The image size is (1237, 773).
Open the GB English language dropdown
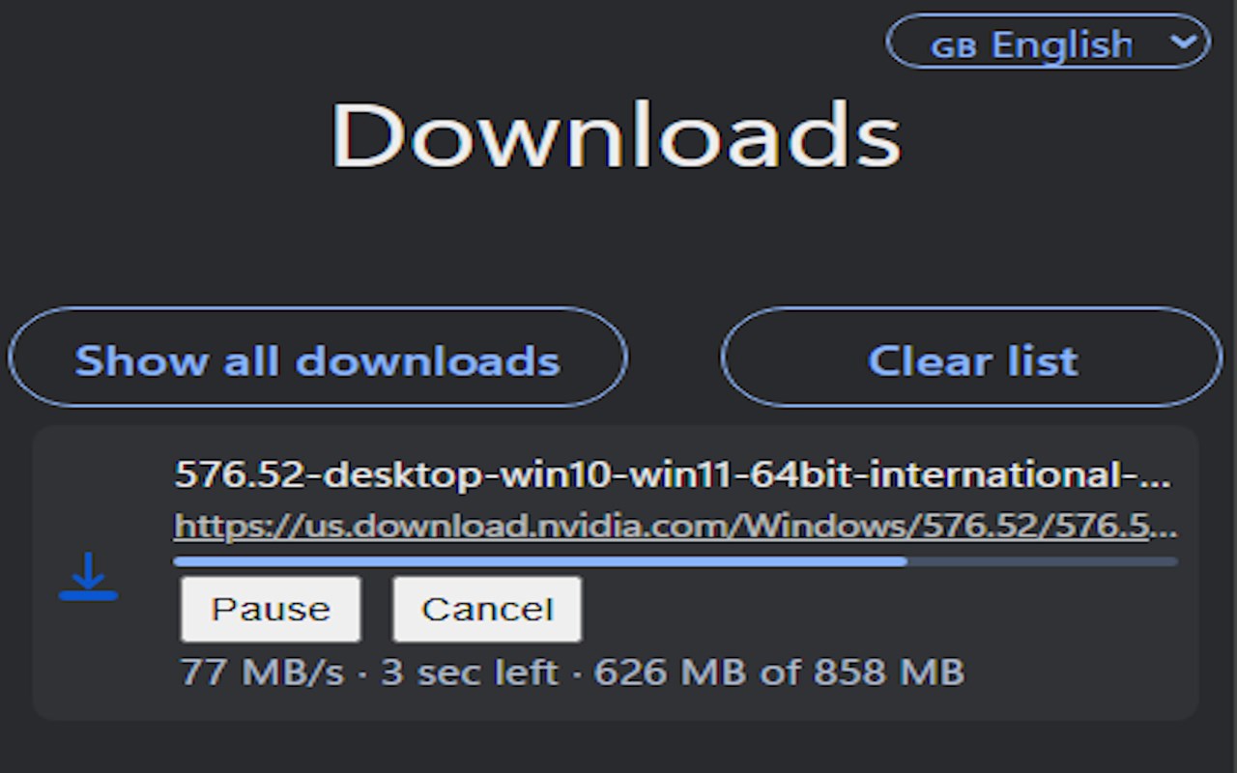tap(1047, 43)
